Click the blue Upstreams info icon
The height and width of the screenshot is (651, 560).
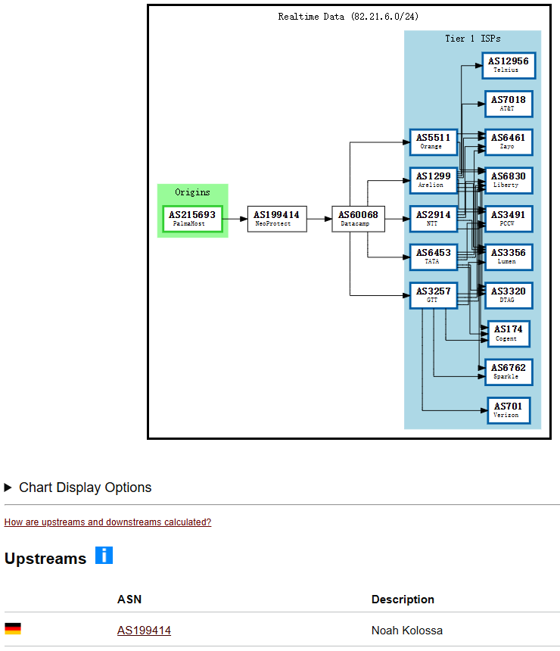[x=104, y=556]
